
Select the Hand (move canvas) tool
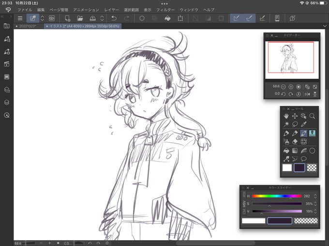pyautogui.click(x=286, y=116)
